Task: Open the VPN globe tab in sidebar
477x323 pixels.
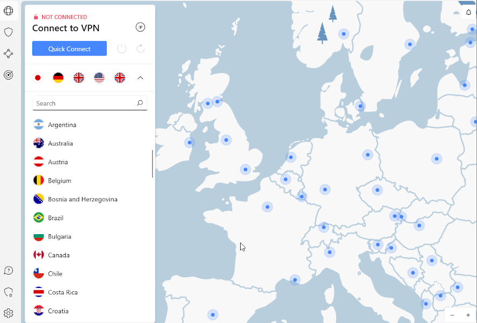Action: point(9,11)
